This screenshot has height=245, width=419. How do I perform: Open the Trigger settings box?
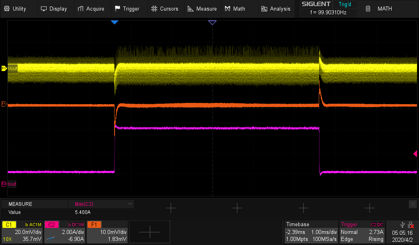click(x=362, y=232)
